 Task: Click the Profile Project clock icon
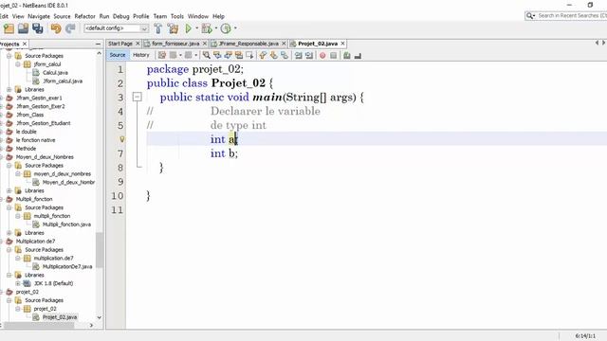tap(226, 28)
